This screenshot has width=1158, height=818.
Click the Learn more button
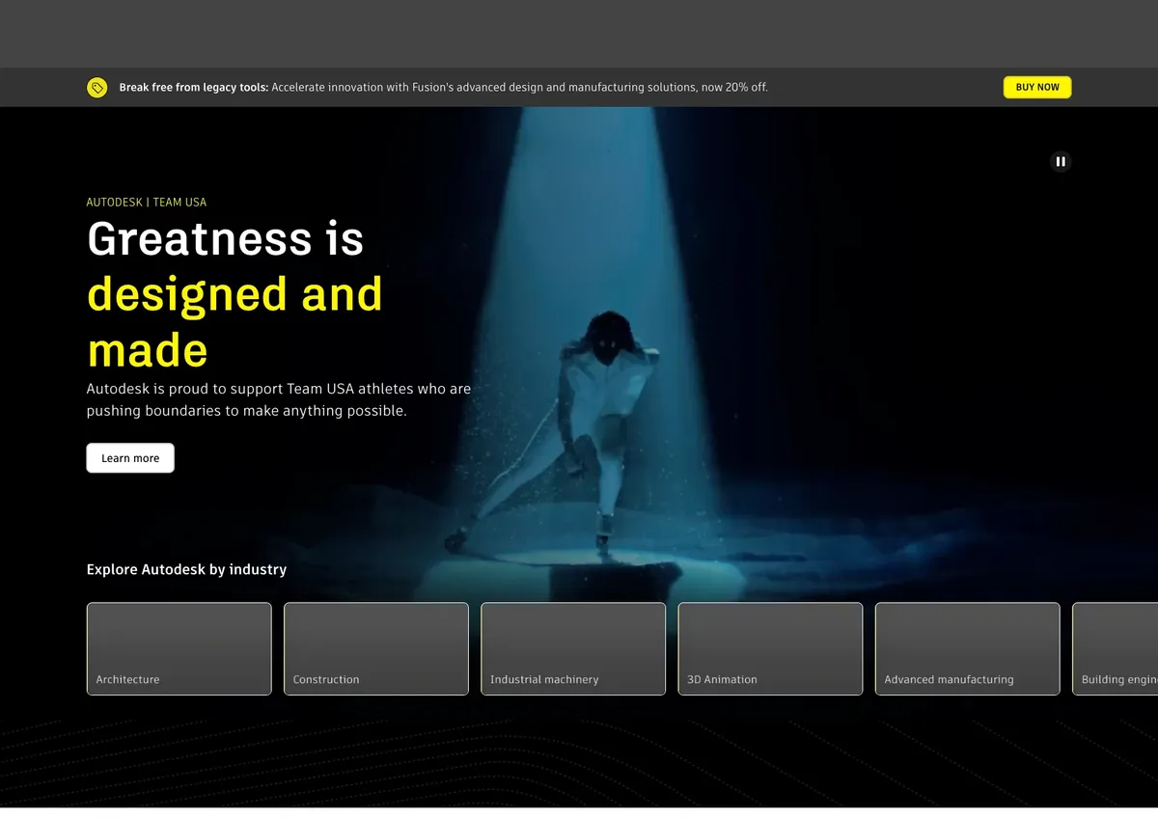[x=130, y=458]
